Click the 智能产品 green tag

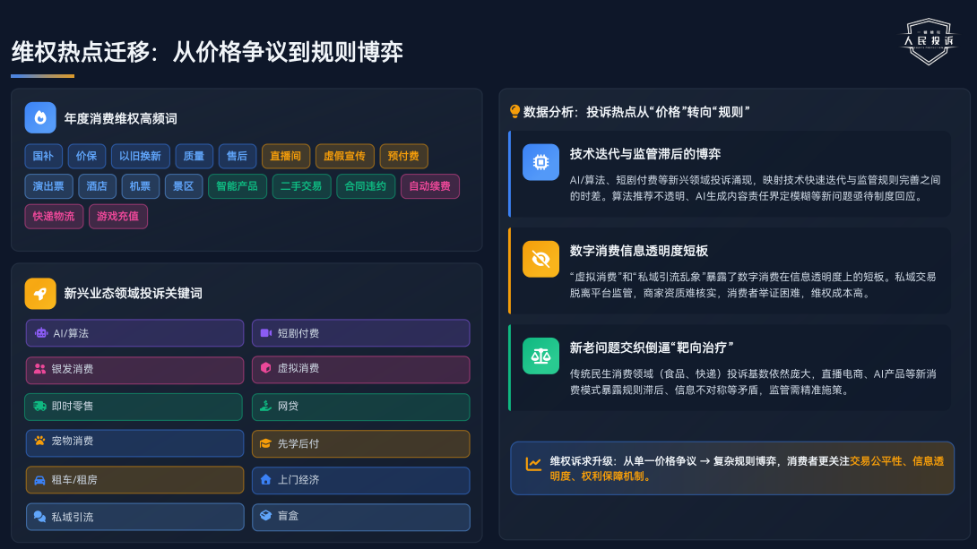point(238,186)
